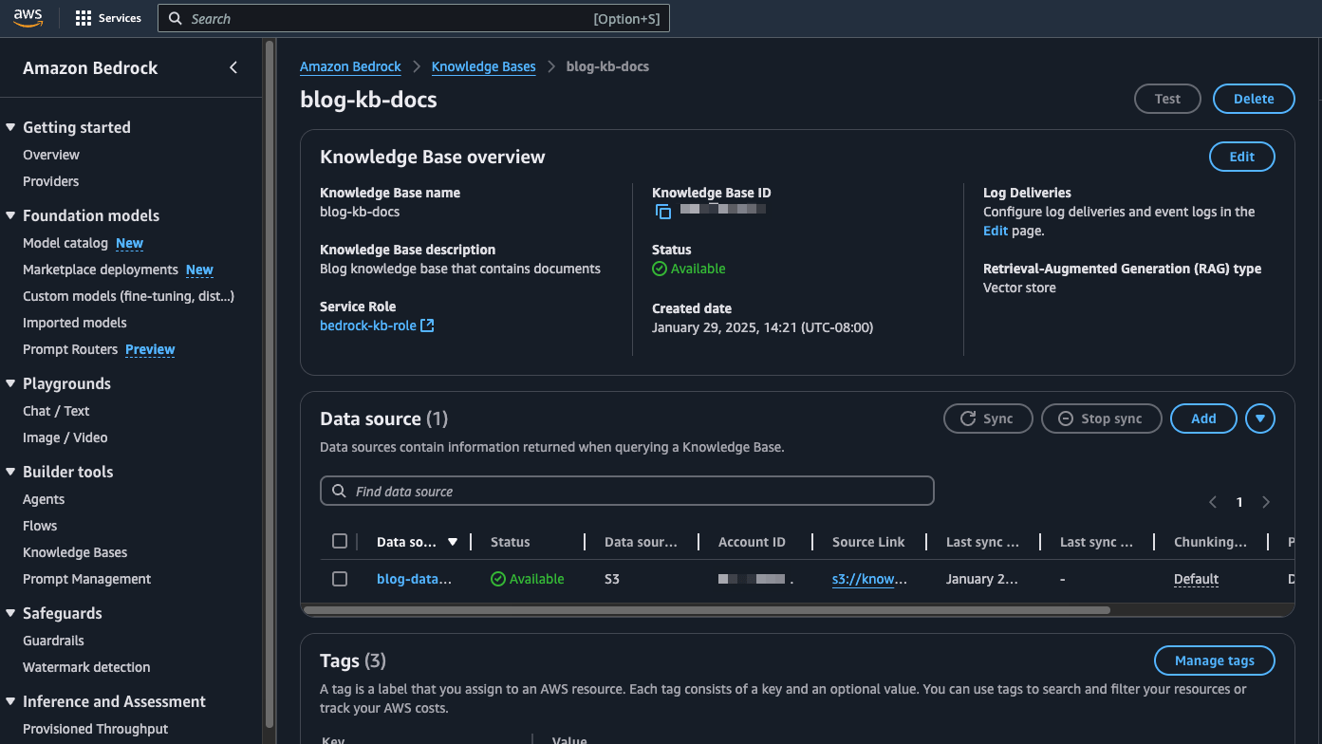
Task: Open Guardrails
Action: point(53,641)
